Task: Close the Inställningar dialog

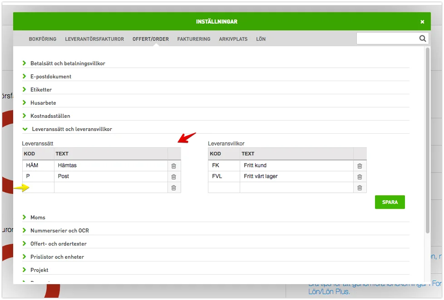Action: pos(422,22)
